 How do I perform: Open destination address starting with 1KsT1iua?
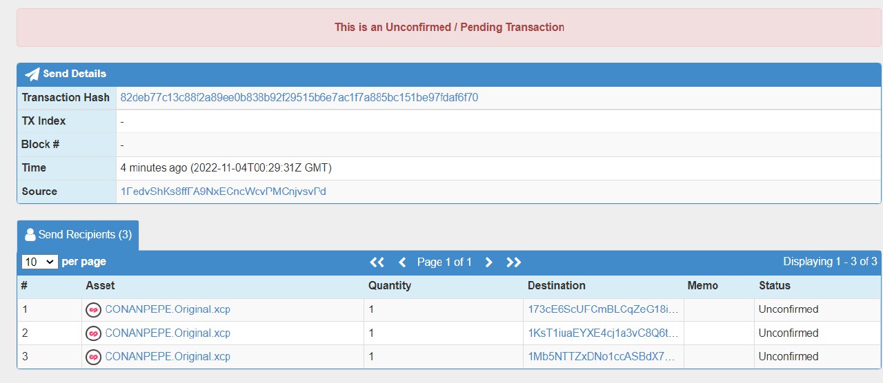pos(604,333)
